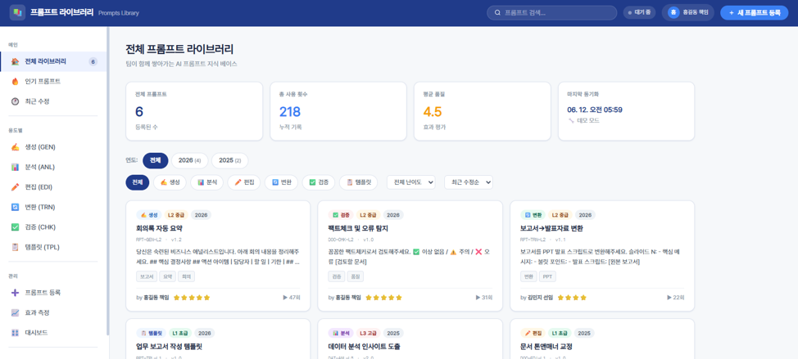
Task: Click the 대기 중 status indicator
Action: click(x=639, y=13)
